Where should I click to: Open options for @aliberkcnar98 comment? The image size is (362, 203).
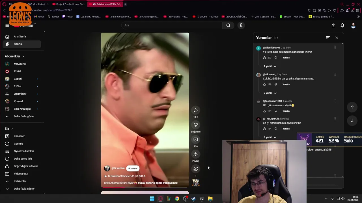tap(335, 48)
